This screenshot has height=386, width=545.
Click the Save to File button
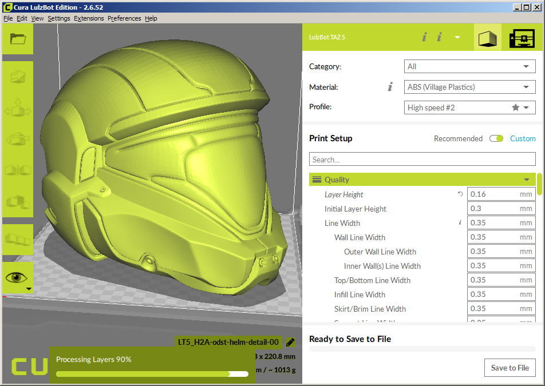(x=510, y=368)
